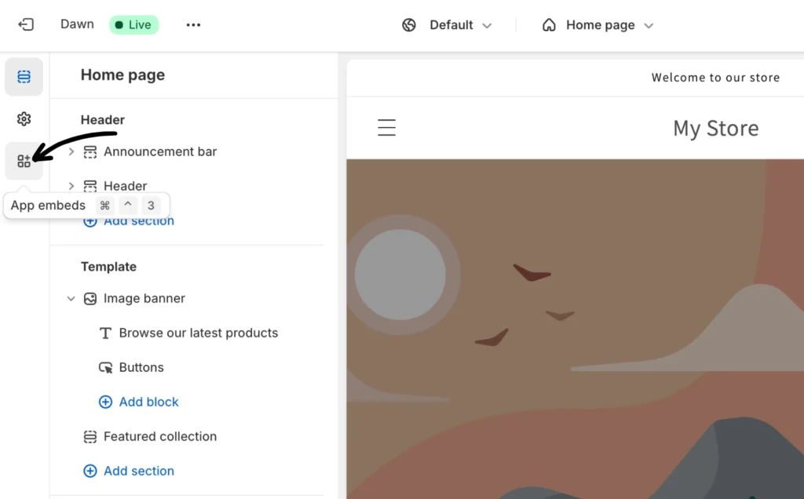Open the Sections panel icon
804x499 pixels.
(x=24, y=77)
